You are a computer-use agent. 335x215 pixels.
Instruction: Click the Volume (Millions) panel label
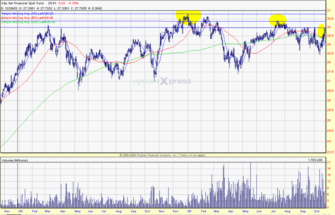click(x=14, y=160)
